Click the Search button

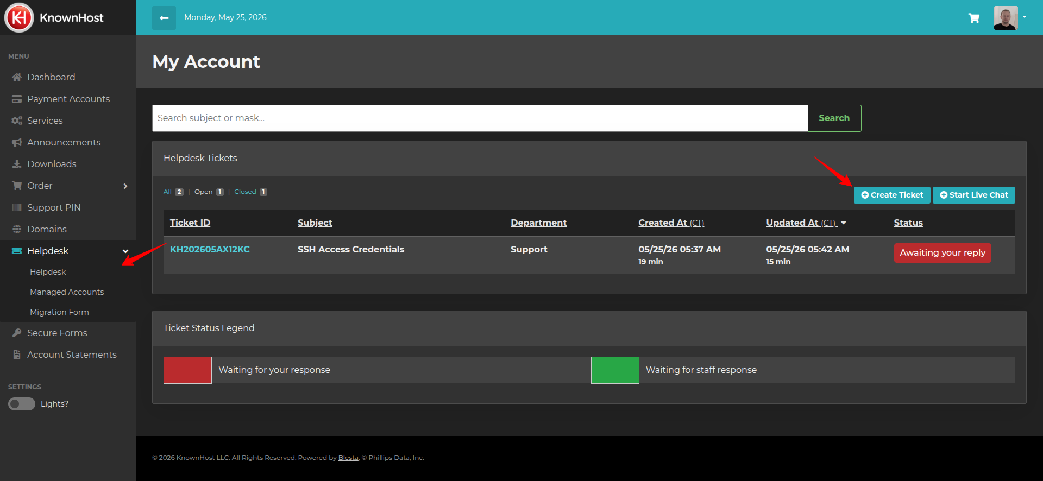click(834, 118)
